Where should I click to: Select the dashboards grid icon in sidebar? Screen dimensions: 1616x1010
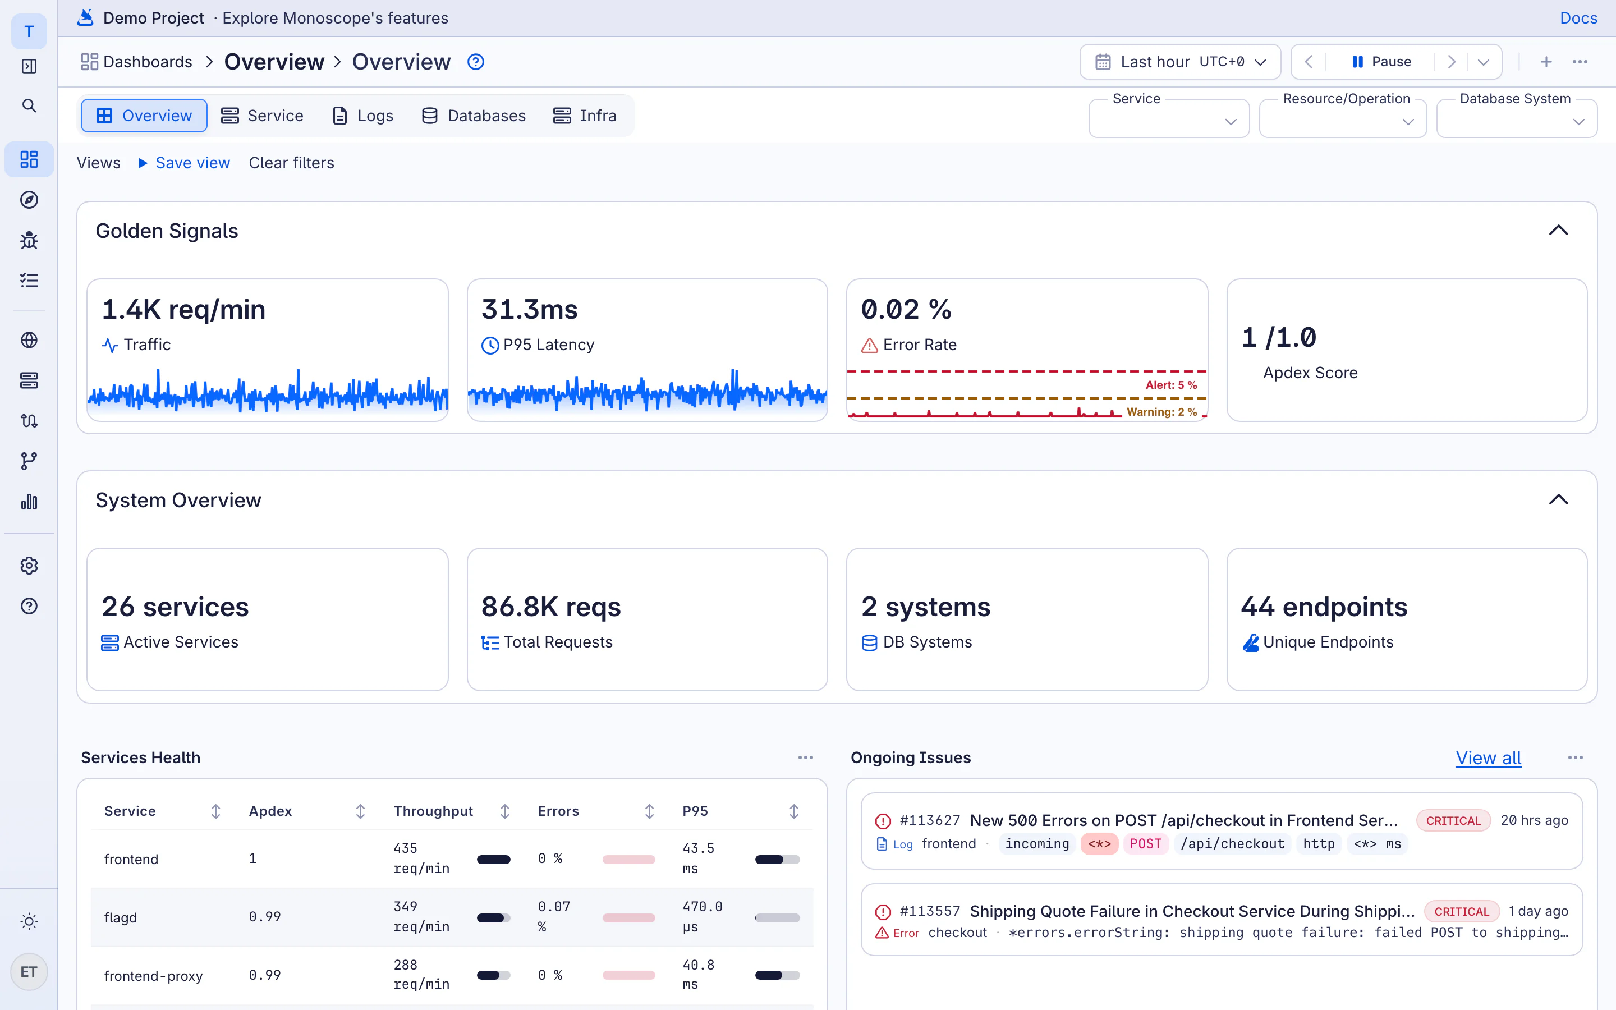(x=29, y=159)
